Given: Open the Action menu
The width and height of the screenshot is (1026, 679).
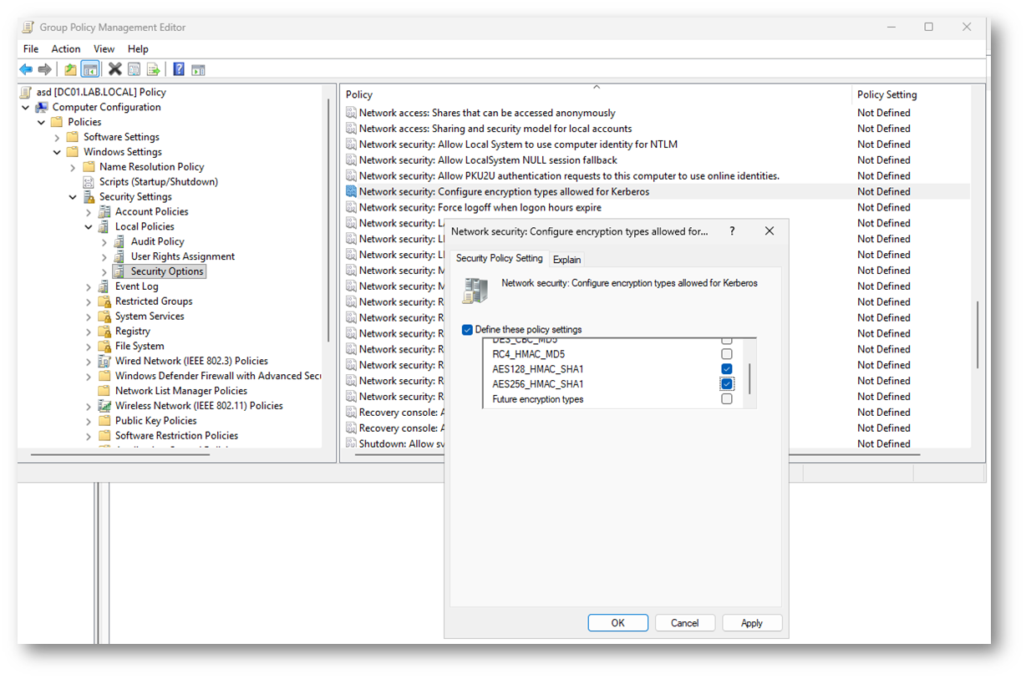Looking at the screenshot, I should click(x=66, y=49).
